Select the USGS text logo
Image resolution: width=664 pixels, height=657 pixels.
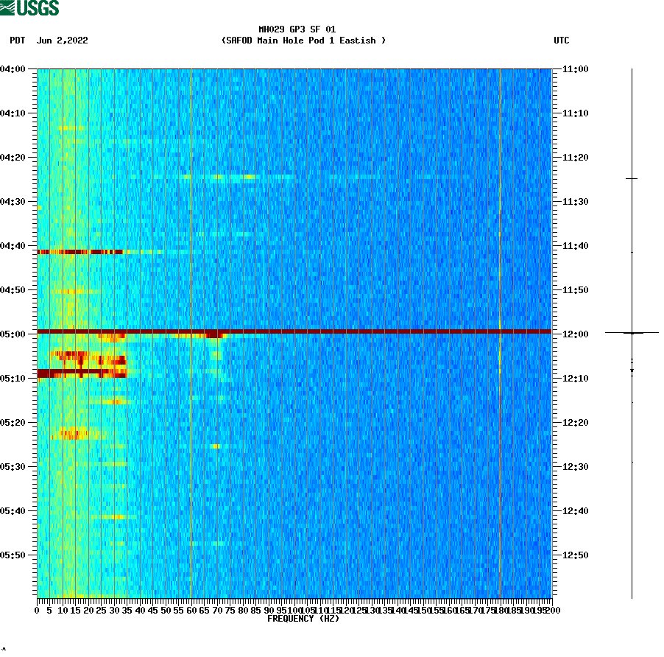(37, 8)
